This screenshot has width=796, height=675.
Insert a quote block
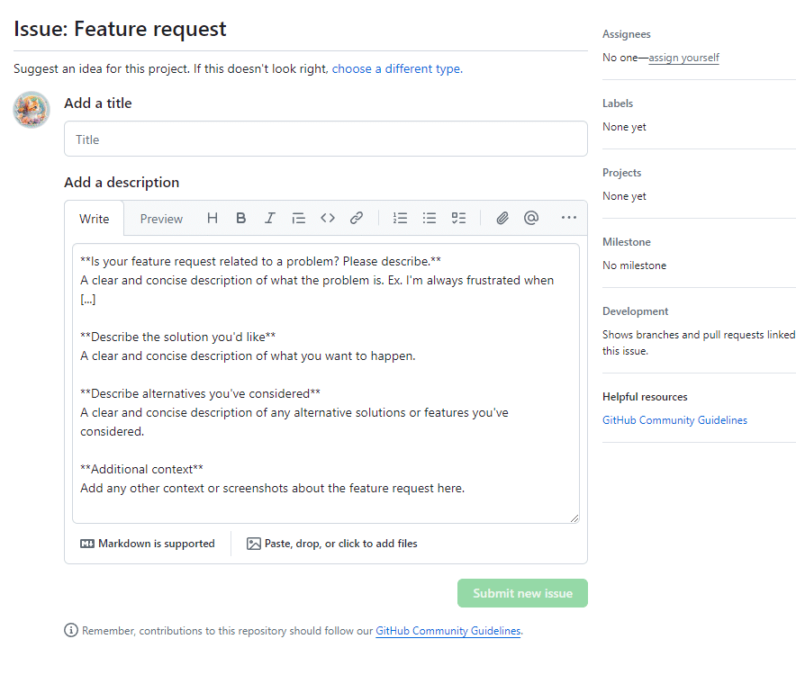299,218
